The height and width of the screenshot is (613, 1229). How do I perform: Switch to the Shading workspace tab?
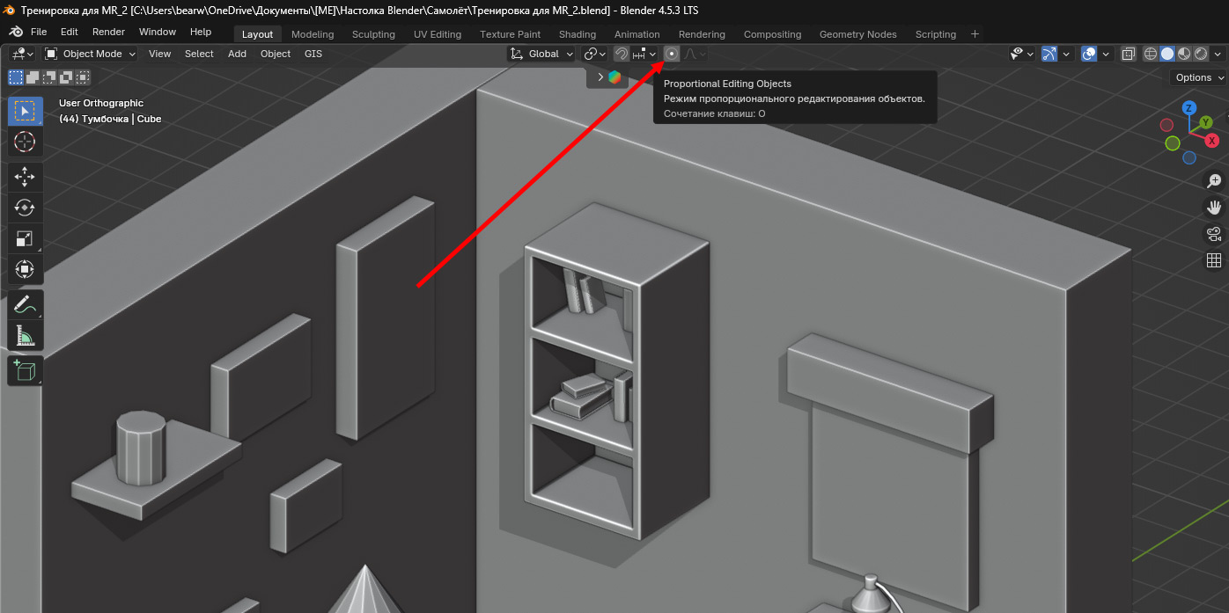(577, 34)
